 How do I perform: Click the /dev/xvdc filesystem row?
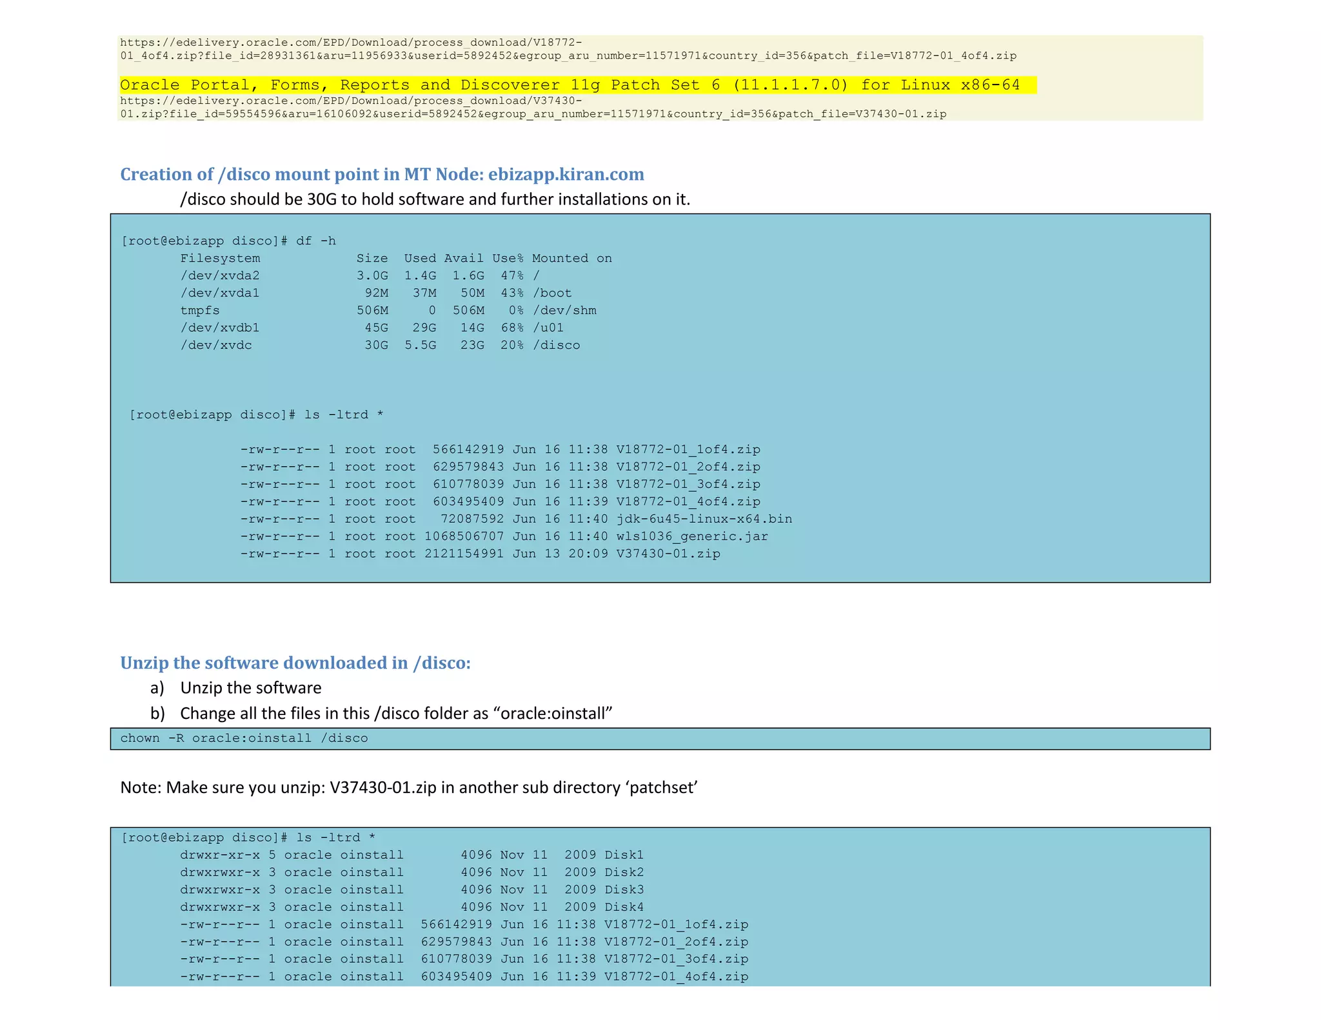coord(379,346)
